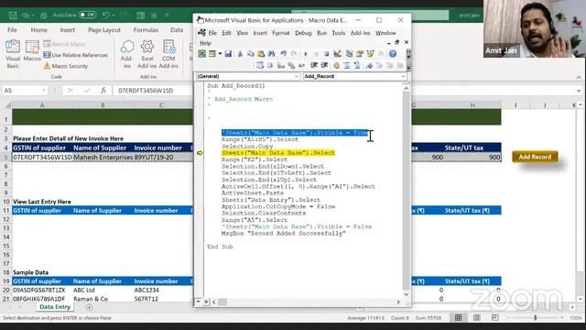
Task: Click the Paste clipboard icon in VBA toolbar
Action: pos(261,54)
